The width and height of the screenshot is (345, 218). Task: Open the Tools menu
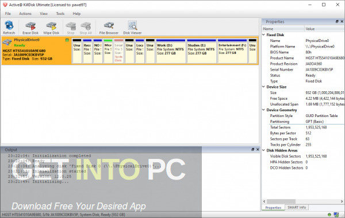pos(60,14)
